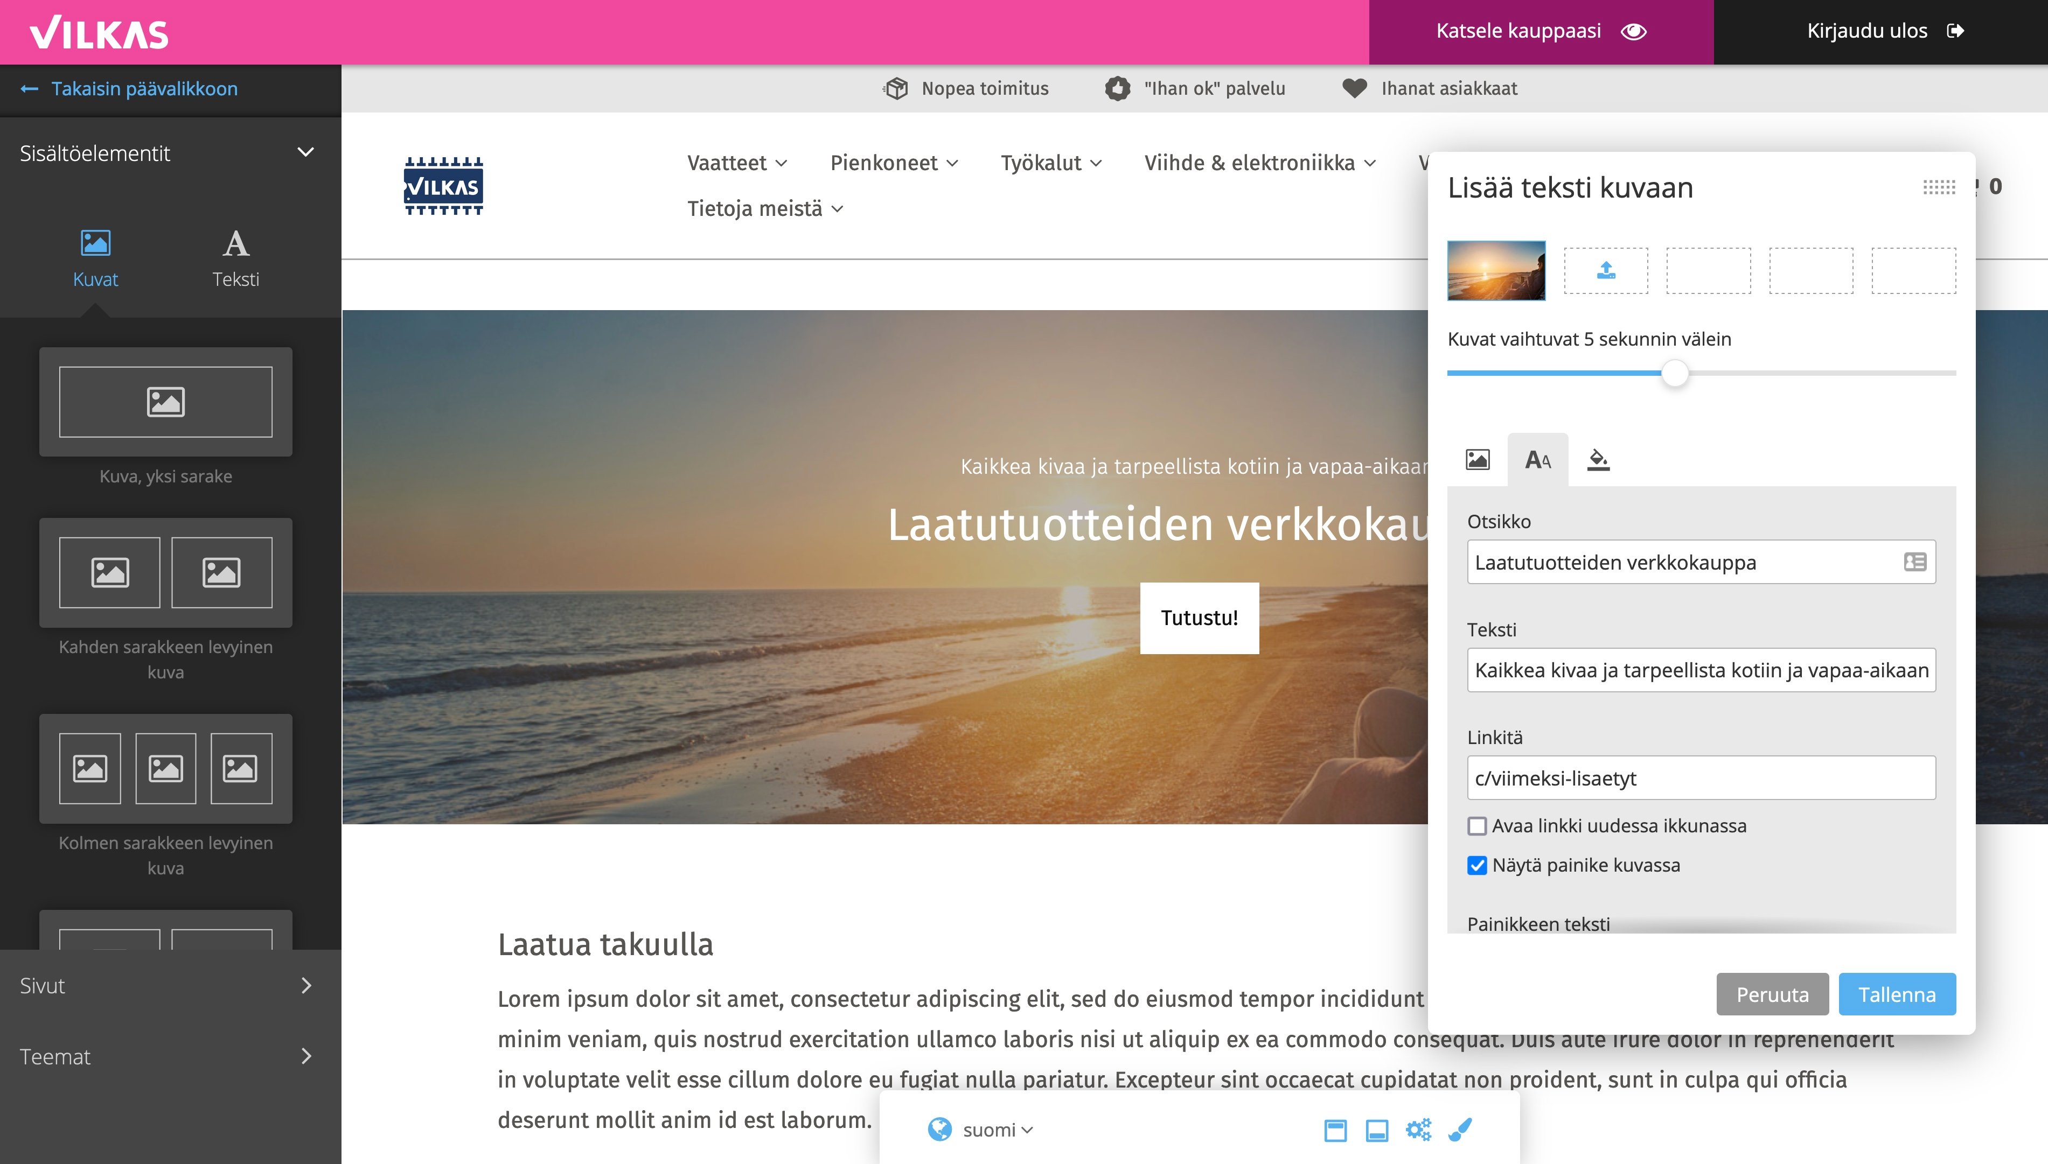Screen dimensions: 2048x1164
Task: Select the Kuvat image elements icon
Action: 95,243
